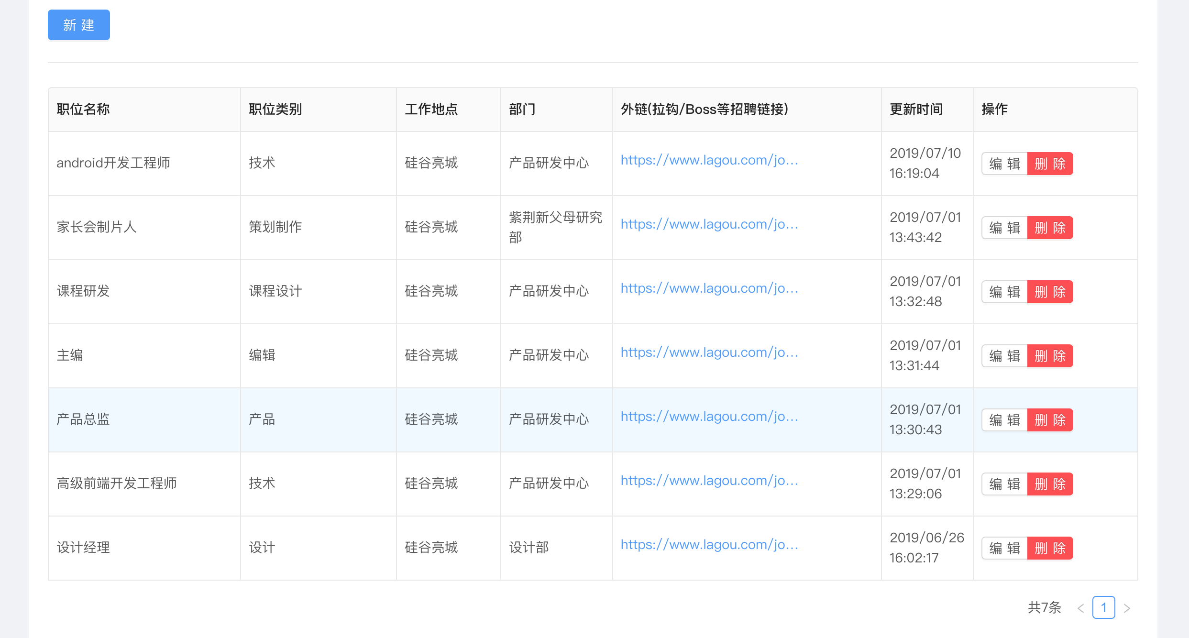Open lagou link for 产品总监
This screenshot has height=638, width=1189.
coord(709,417)
